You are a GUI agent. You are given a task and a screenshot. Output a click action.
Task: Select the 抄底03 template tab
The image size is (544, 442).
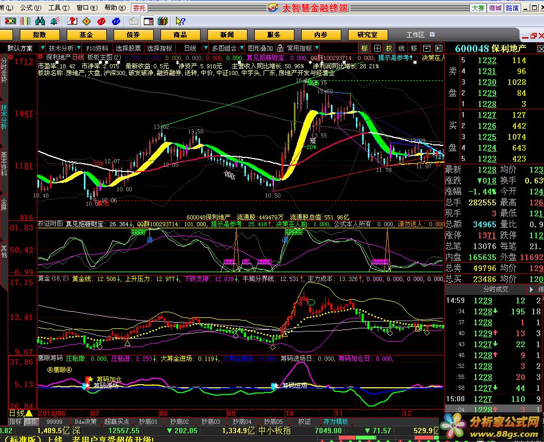coord(211,422)
